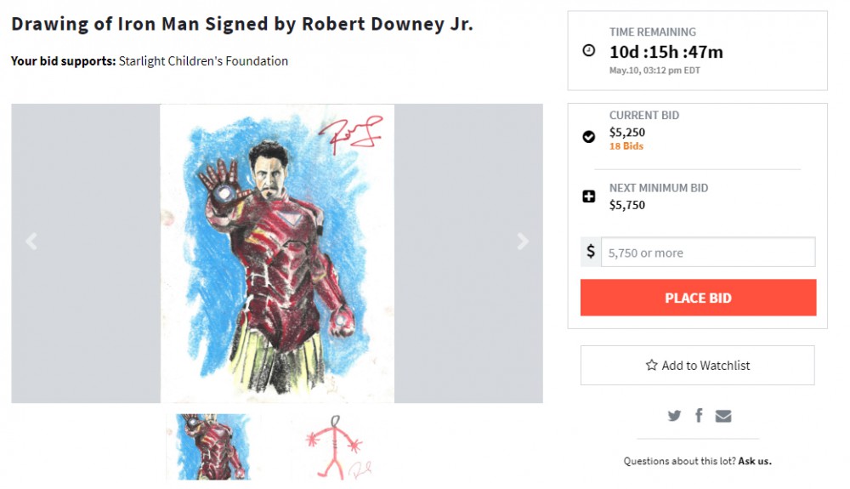Share this lot on Facebook

tap(699, 415)
